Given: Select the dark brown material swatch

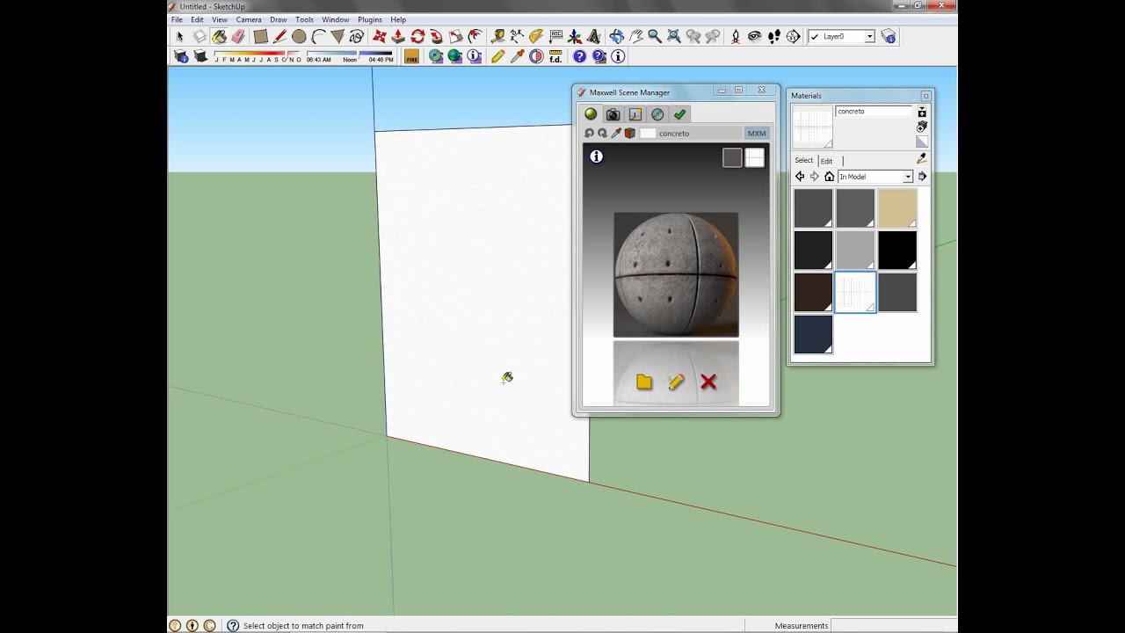Looking at the screenshot, I should (813, 293).
